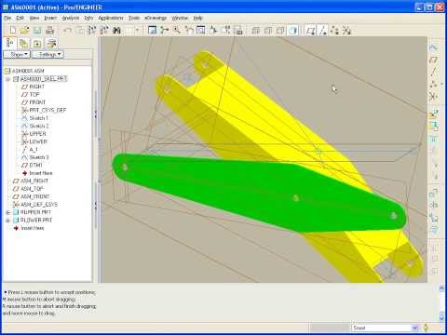Open the Insert menu
Viewport: 447px width, 335px height.
point(50,18)
